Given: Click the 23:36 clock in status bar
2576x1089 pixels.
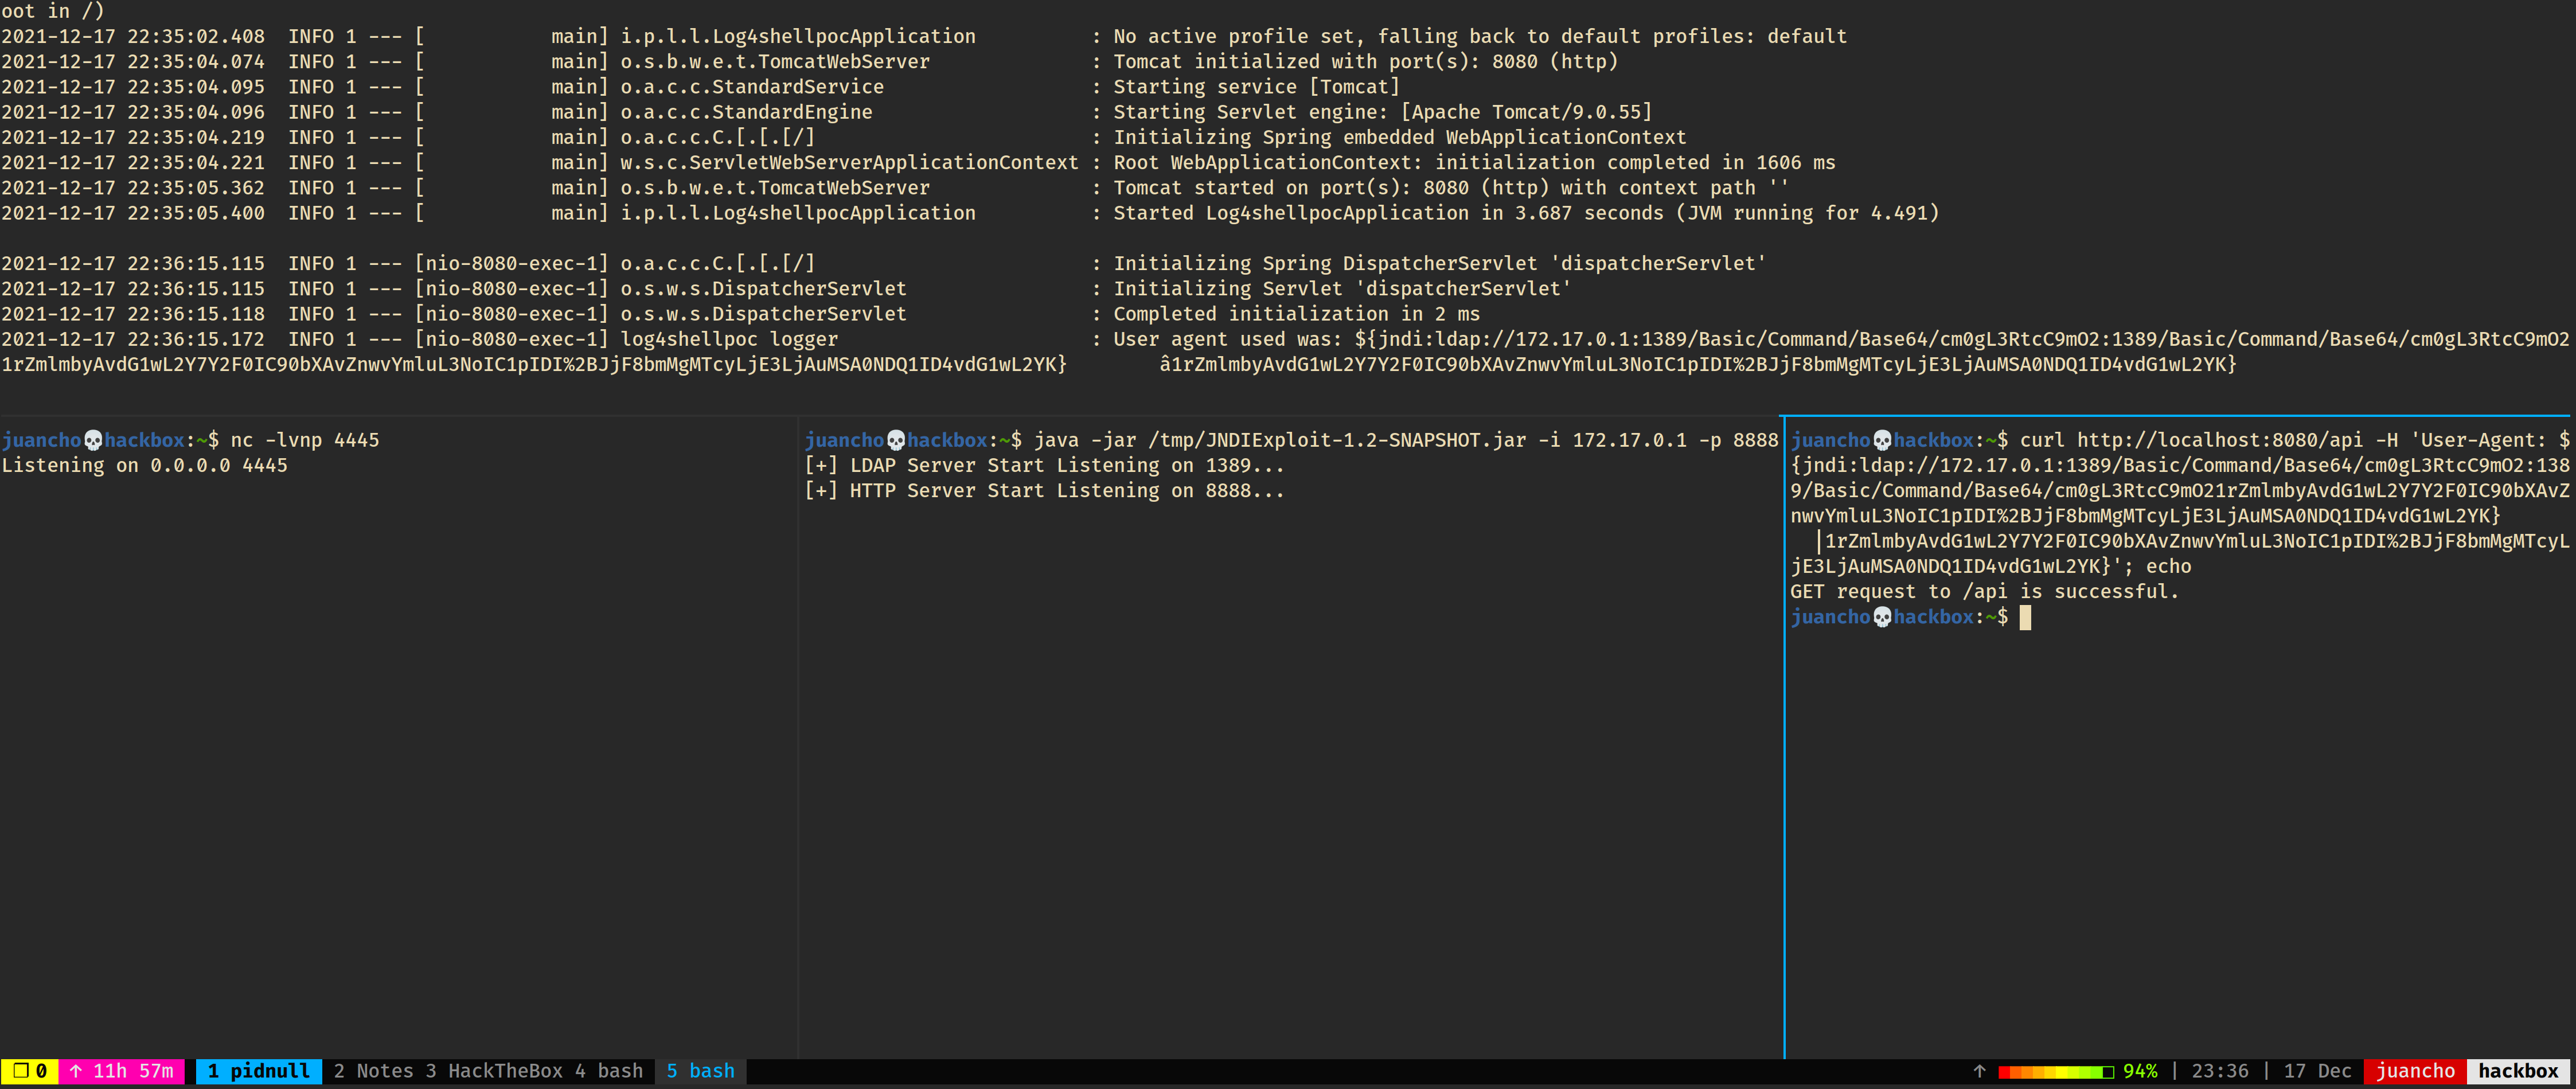Looking at the screenshot, I should (2220, 1071).
